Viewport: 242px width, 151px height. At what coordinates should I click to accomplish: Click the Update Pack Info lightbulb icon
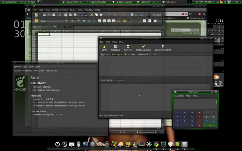point(163,46)
